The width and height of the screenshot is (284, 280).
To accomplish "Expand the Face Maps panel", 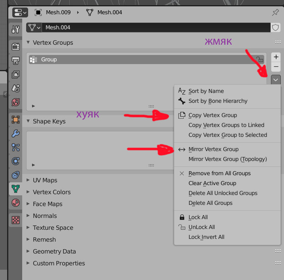I will (x=28, y=204).
